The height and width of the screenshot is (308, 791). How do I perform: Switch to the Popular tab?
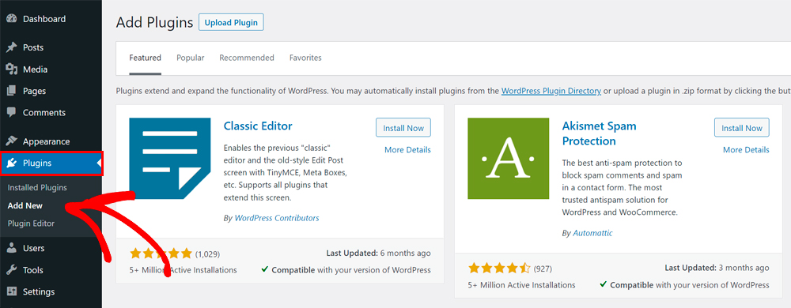pyautogui.click(x=190, y=58)
